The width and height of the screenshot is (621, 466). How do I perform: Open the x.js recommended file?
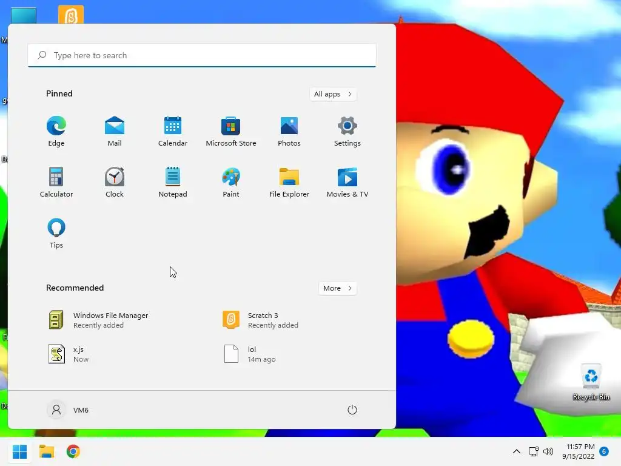69,354
